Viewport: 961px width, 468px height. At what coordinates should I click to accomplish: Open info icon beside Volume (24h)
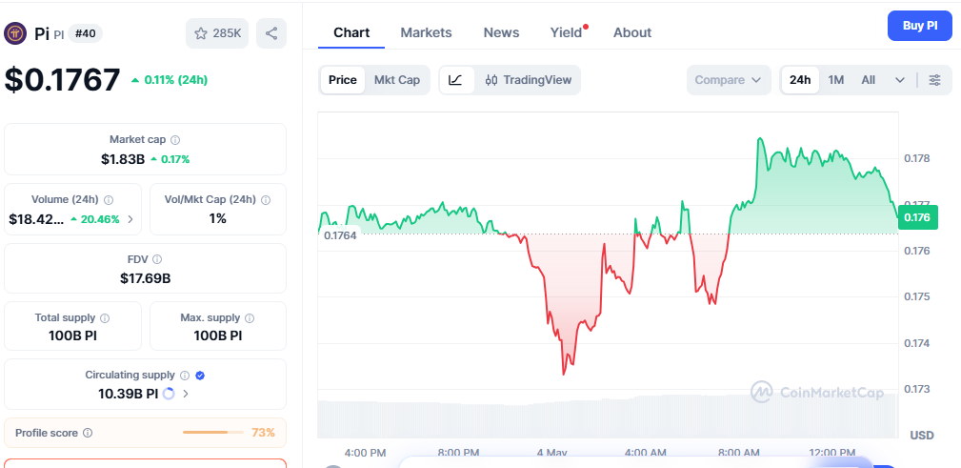[x=109, y=199]
